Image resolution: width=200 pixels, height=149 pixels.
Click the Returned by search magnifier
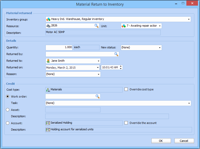tap(116, 54)
